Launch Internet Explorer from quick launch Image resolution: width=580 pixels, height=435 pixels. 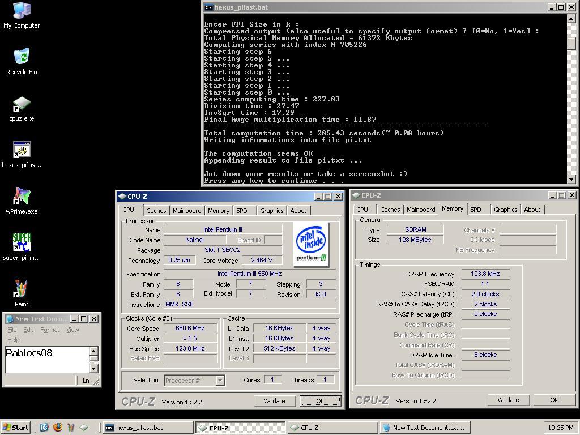coord(44,428)
